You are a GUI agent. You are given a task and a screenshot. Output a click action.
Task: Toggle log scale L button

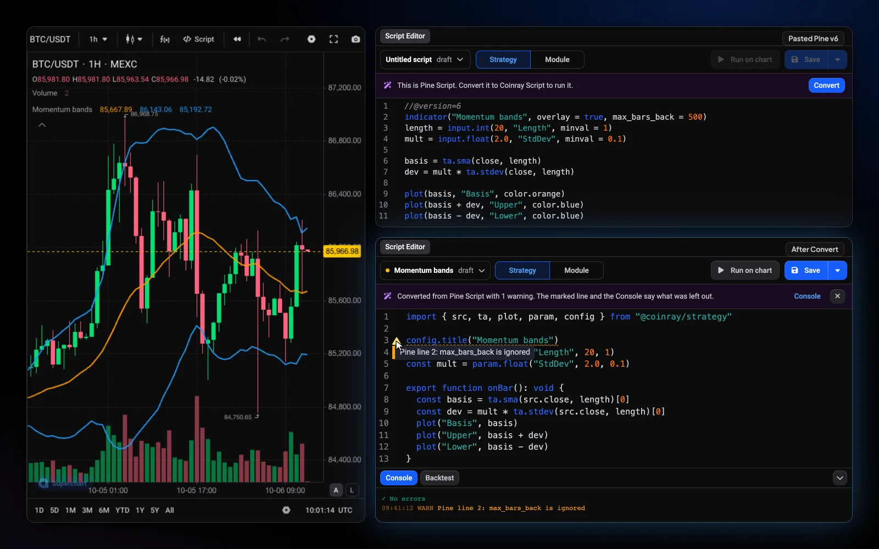[x=352, y=490]
